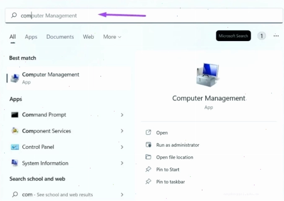Click the Microsoft Search button
The height and width of the screenshot is (201, 284).
tap(233, 36)
